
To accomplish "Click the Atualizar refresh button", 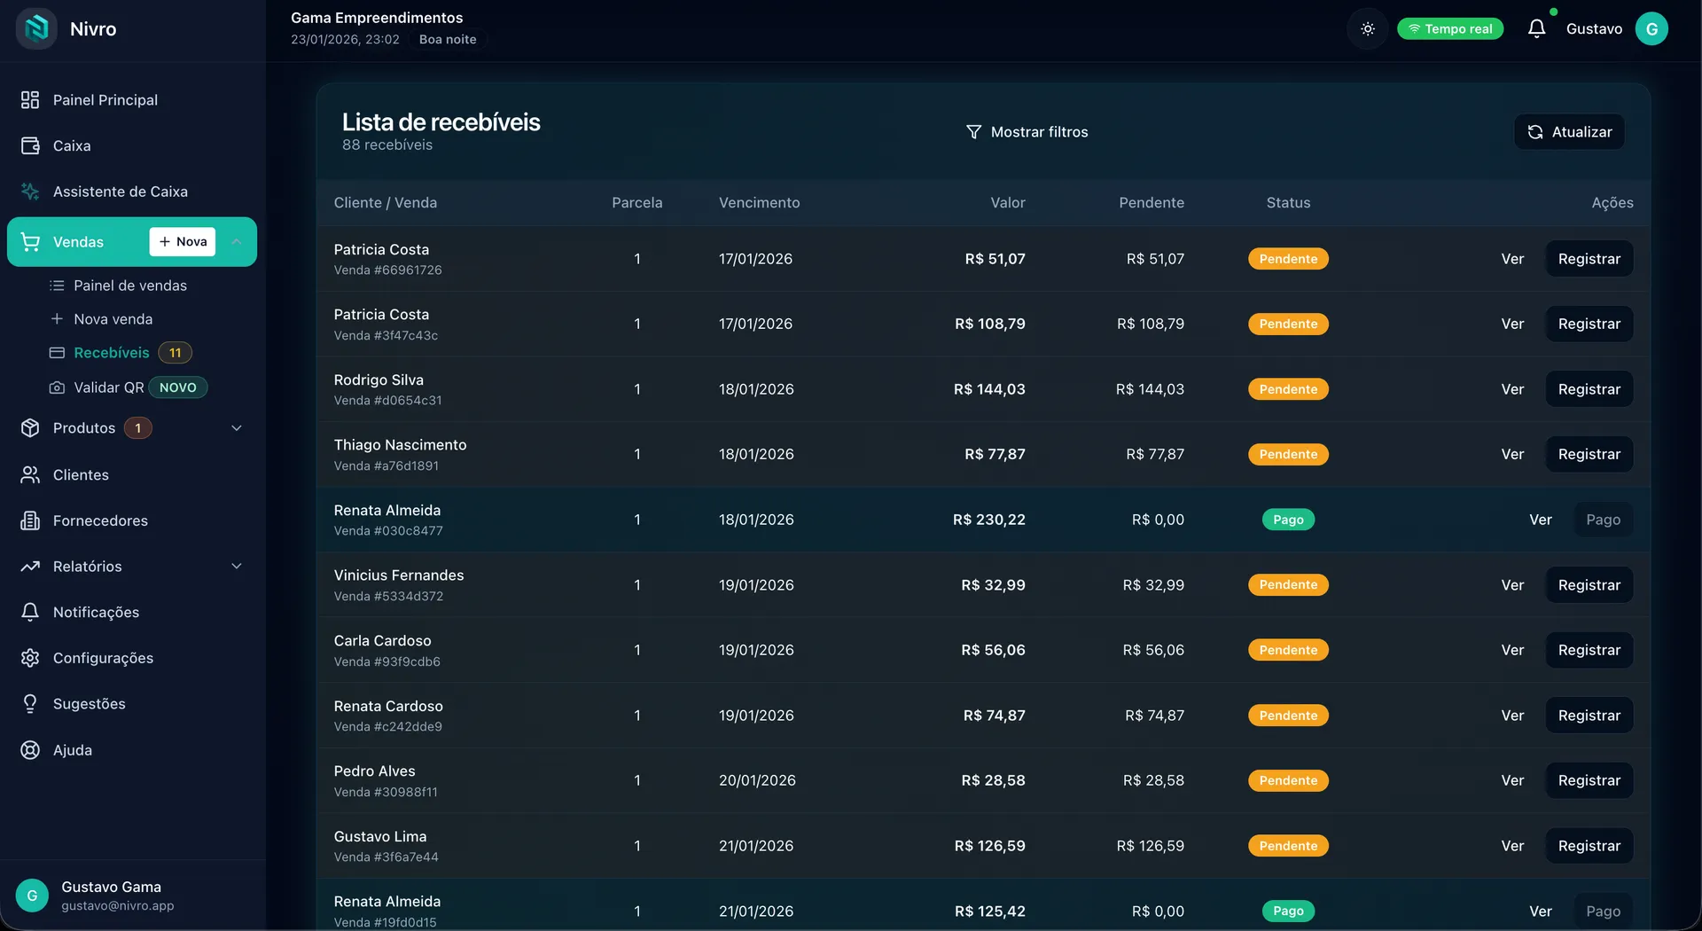I will point(1569,132).
